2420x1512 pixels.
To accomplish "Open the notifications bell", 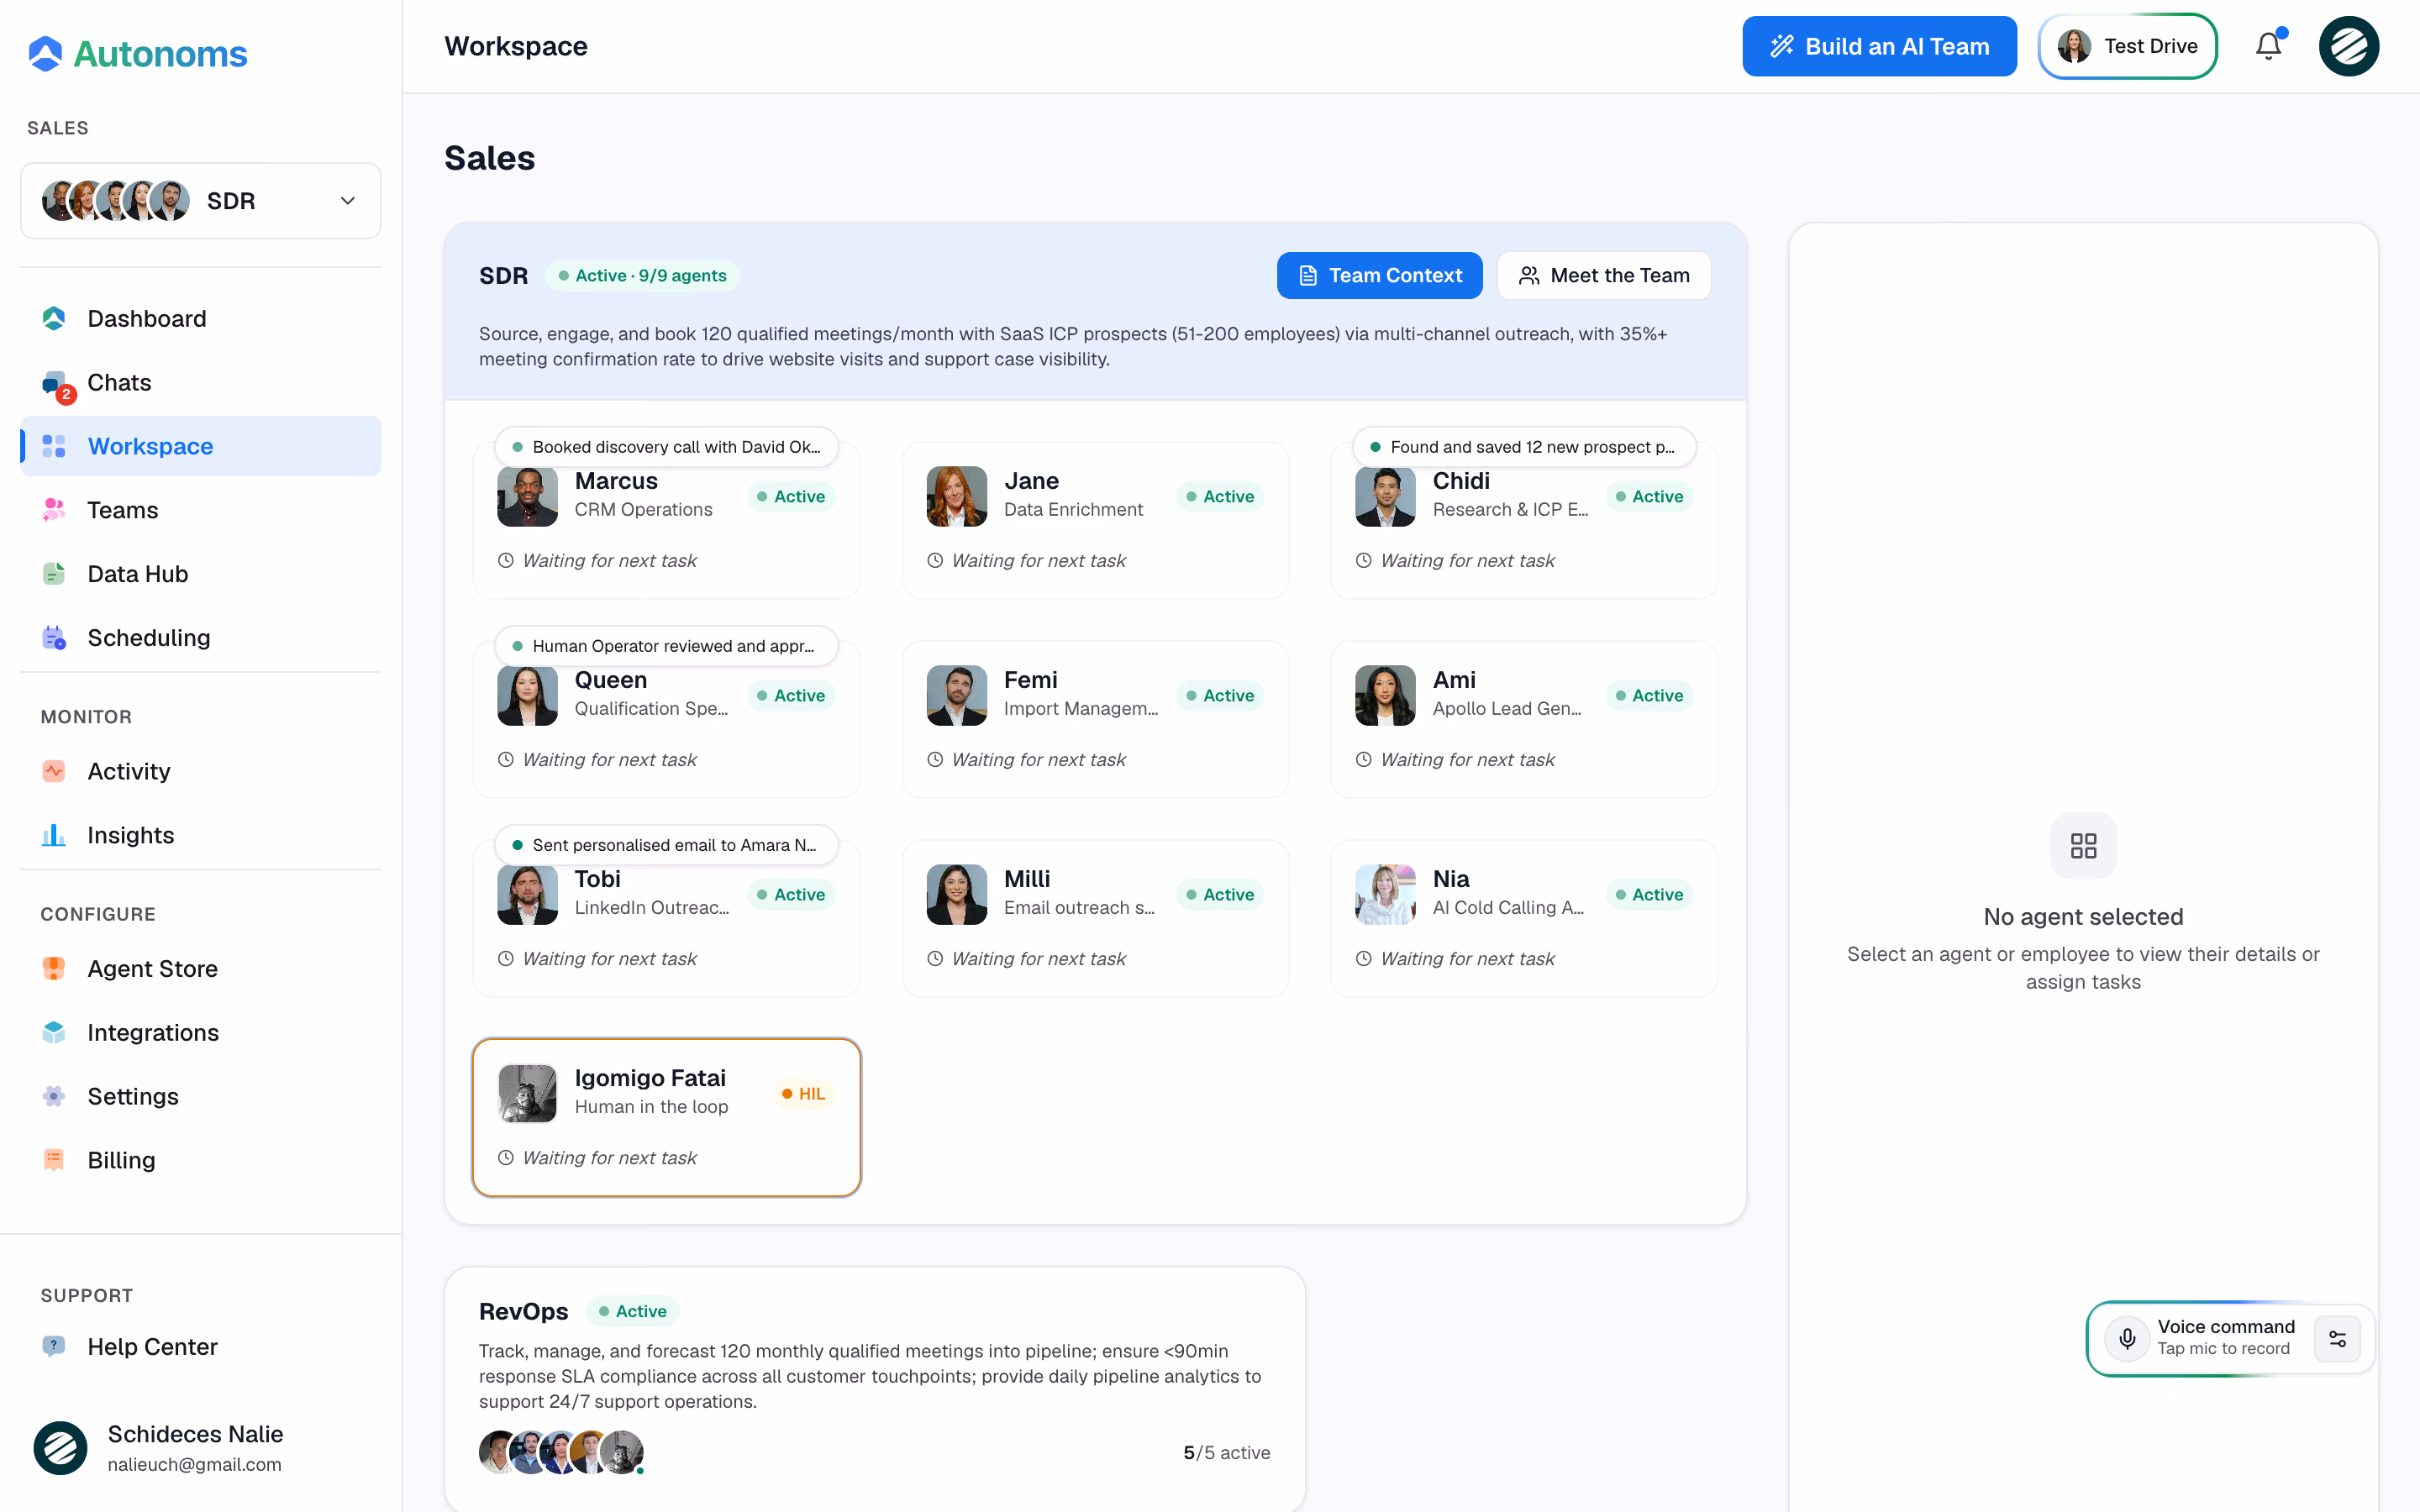I will click(x=2268, y=46).
